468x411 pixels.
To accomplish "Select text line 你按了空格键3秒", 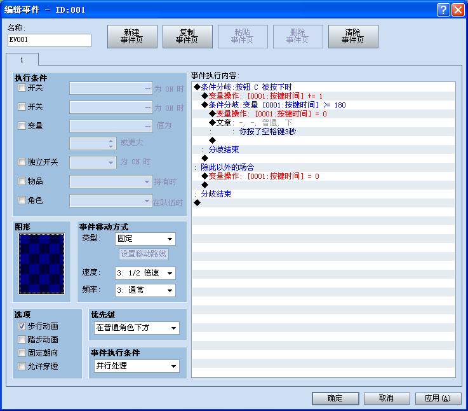I will pyautogui.click(x=324, y=132).
